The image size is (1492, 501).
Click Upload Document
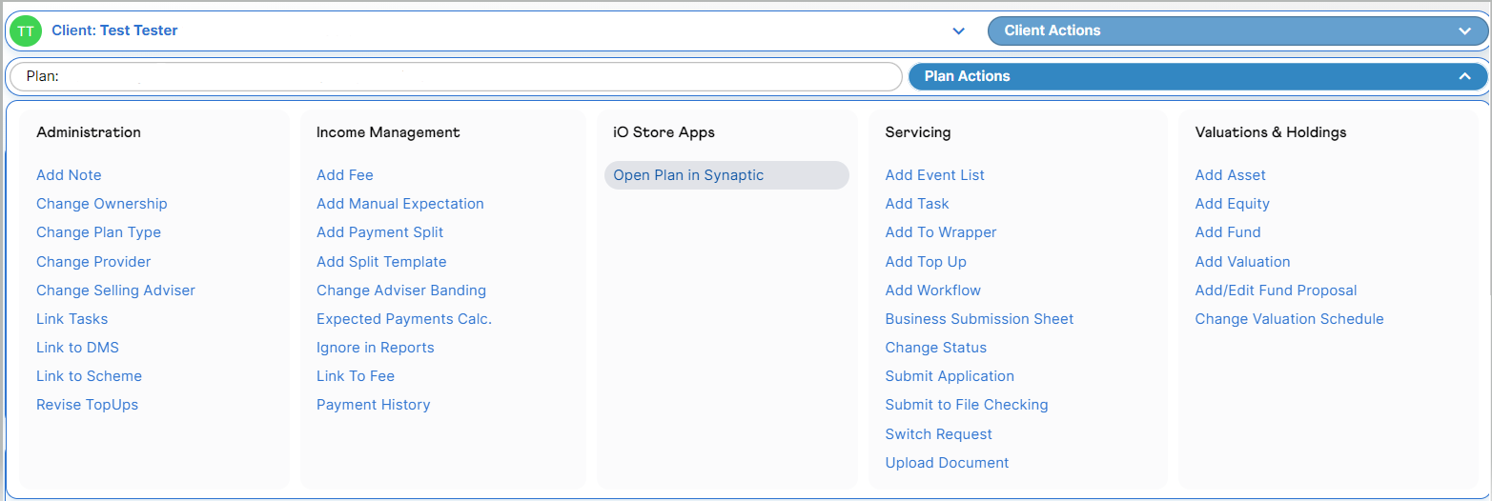pyautogui.click(x=947, y=463)
